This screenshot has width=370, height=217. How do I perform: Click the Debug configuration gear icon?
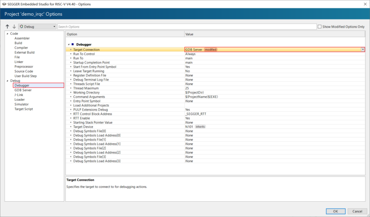(21, 27)
